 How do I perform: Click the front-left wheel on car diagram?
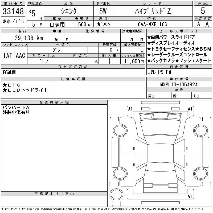click(x=119, y=130)
